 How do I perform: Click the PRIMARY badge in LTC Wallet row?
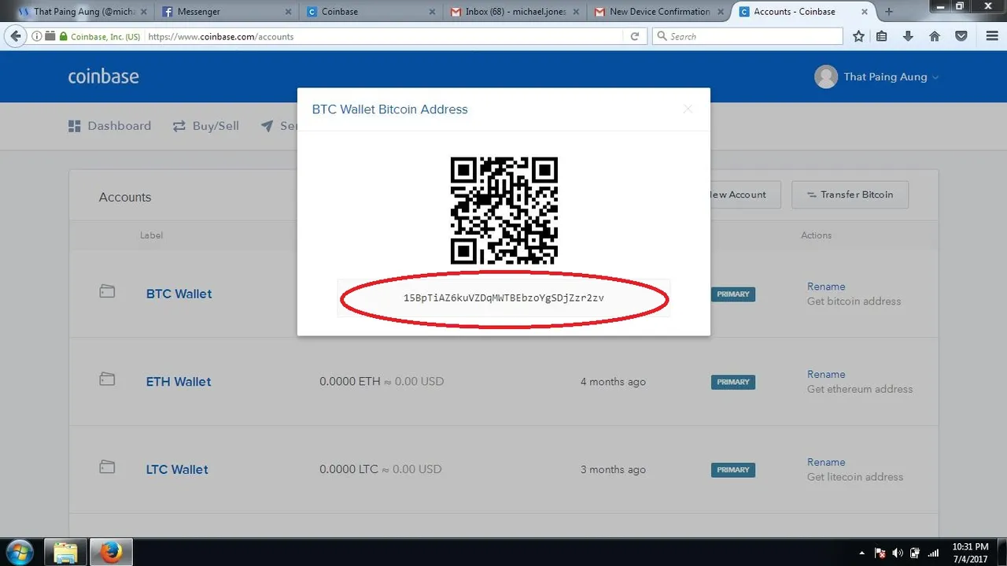click(733, 470)
